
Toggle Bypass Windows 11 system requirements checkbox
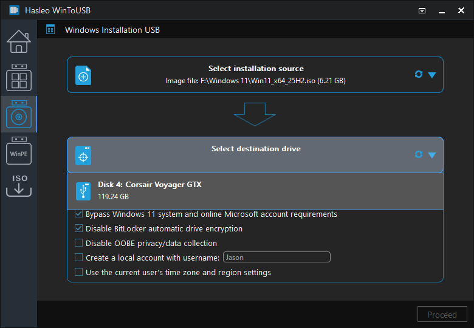78,214
